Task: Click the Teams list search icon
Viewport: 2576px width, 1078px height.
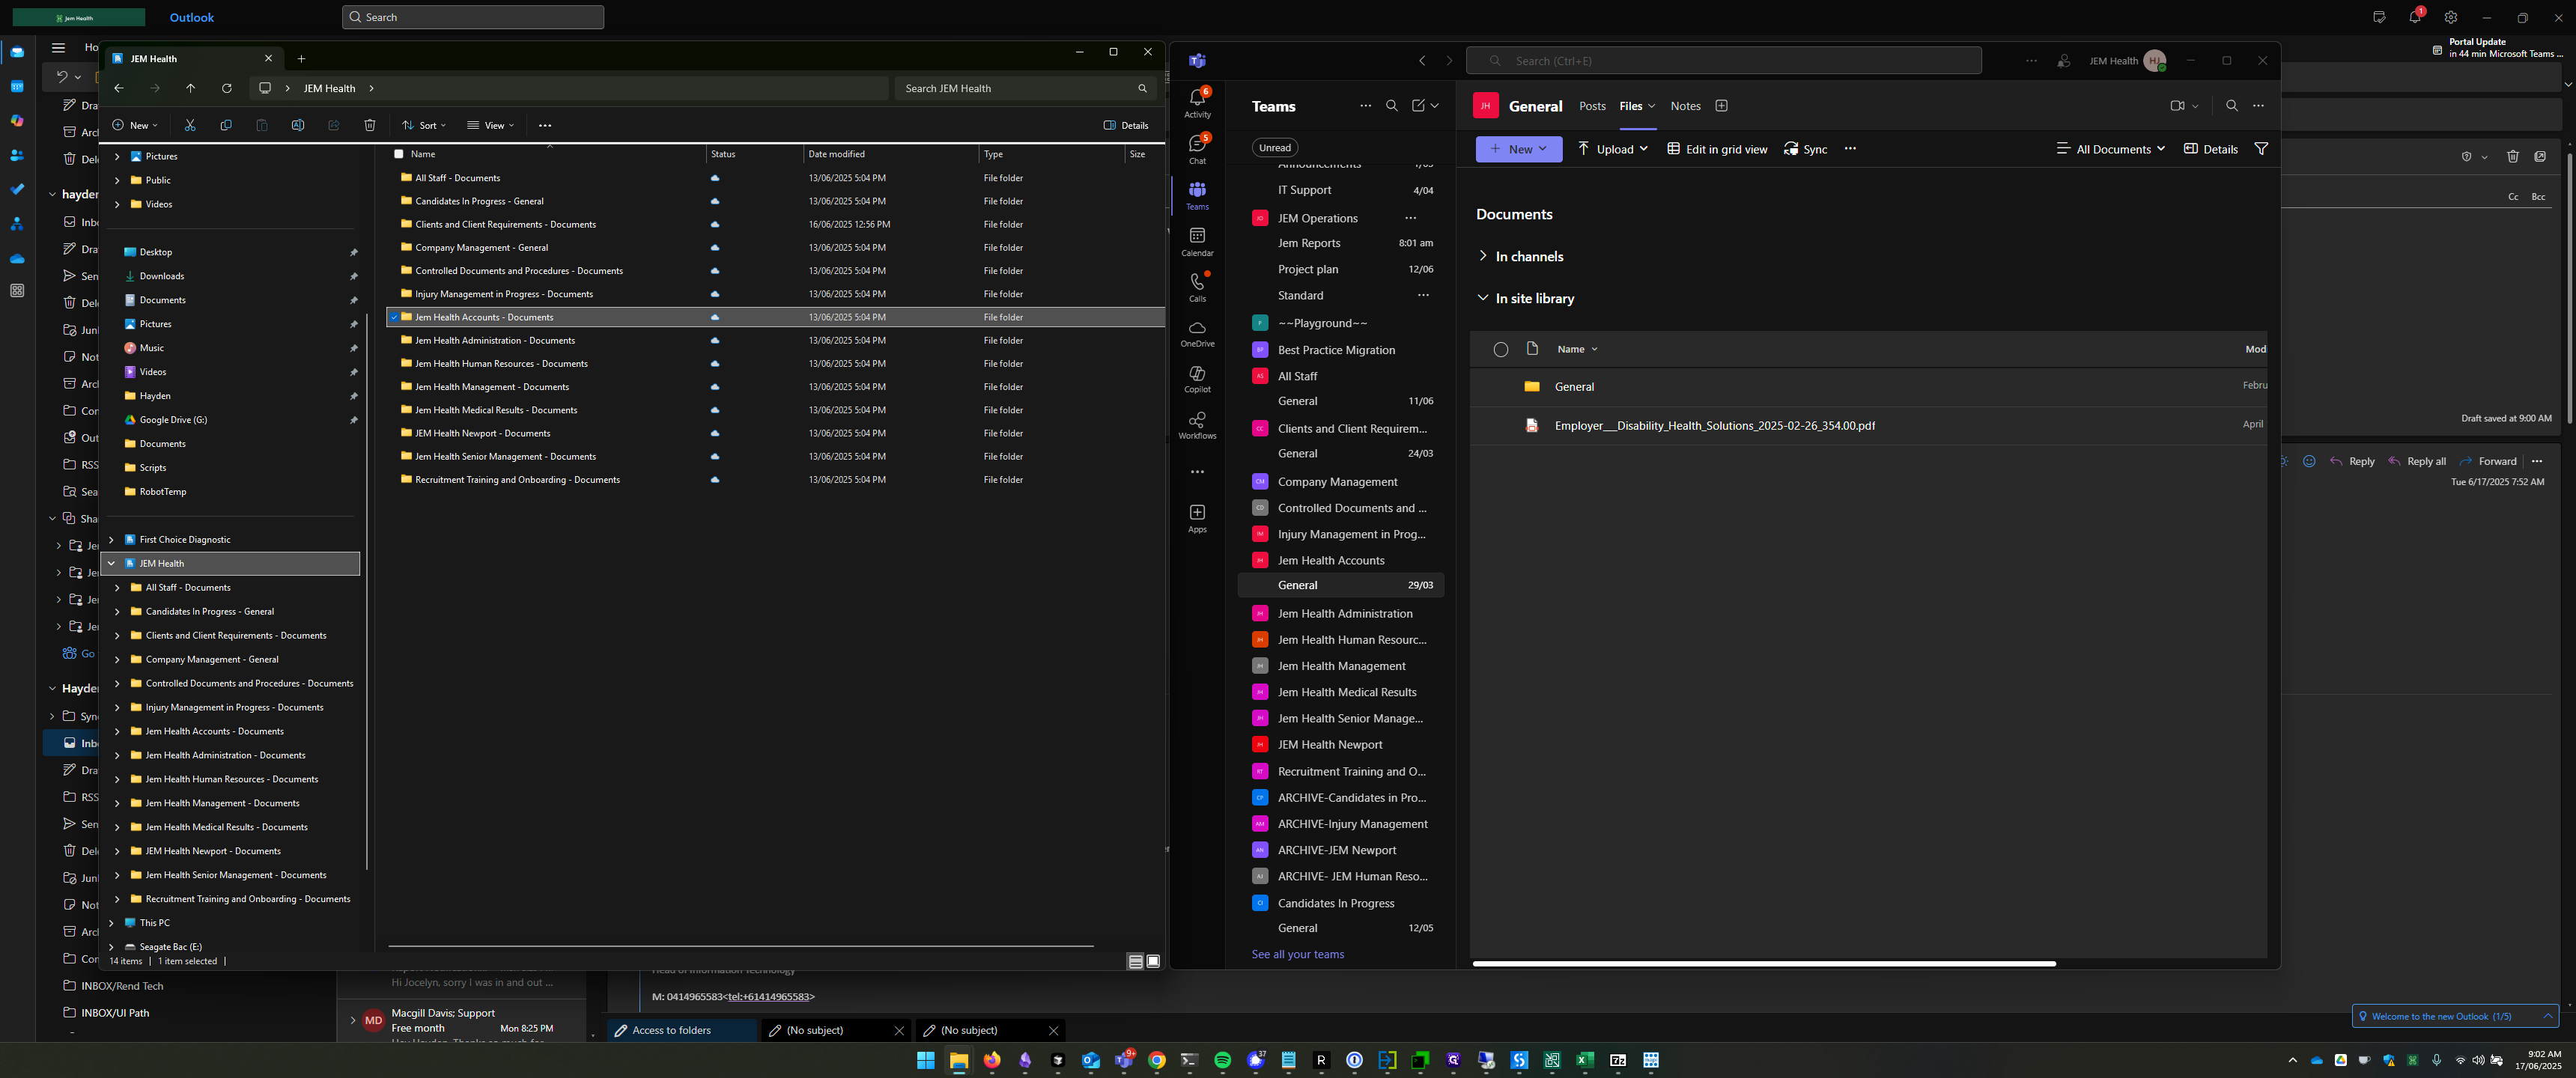Action: pos(1391,106)
